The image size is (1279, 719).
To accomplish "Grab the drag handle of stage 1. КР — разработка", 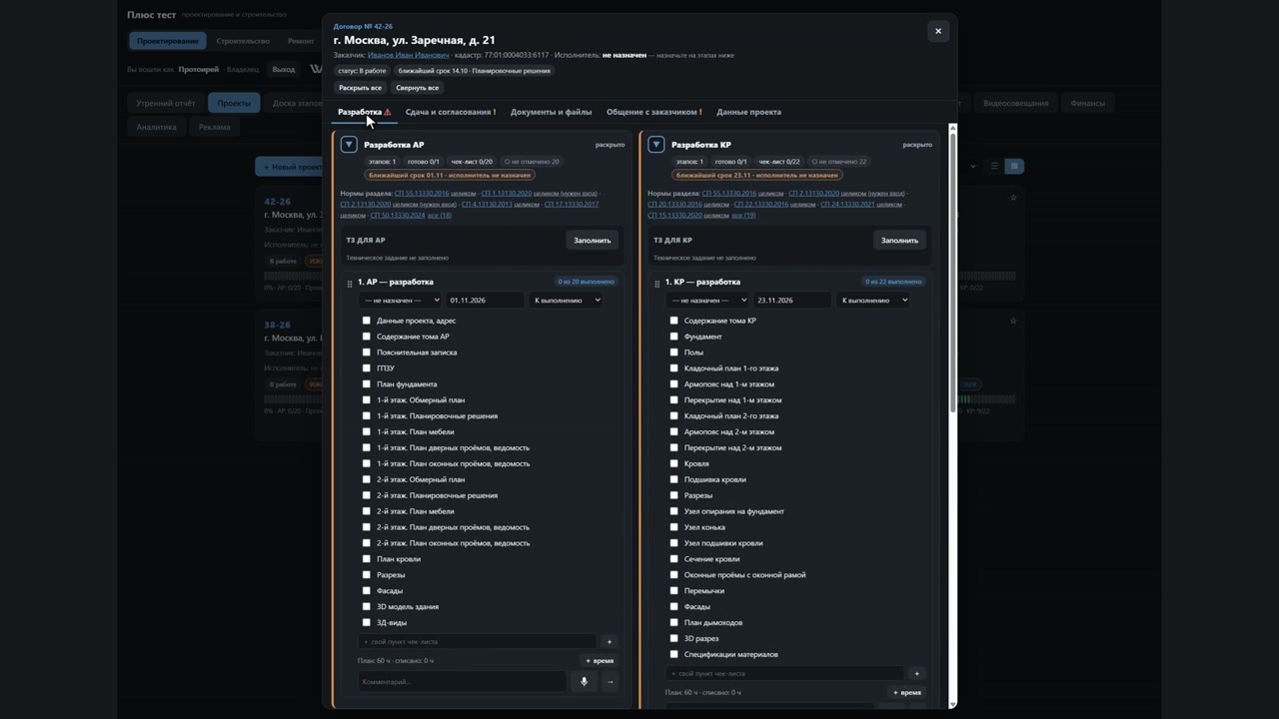I will point(656,284).
